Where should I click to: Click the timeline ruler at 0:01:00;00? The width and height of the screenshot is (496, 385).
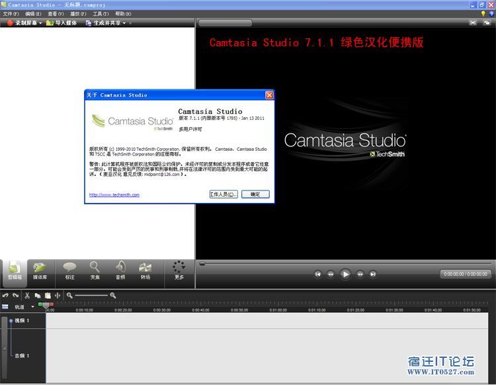coord(278,310)
